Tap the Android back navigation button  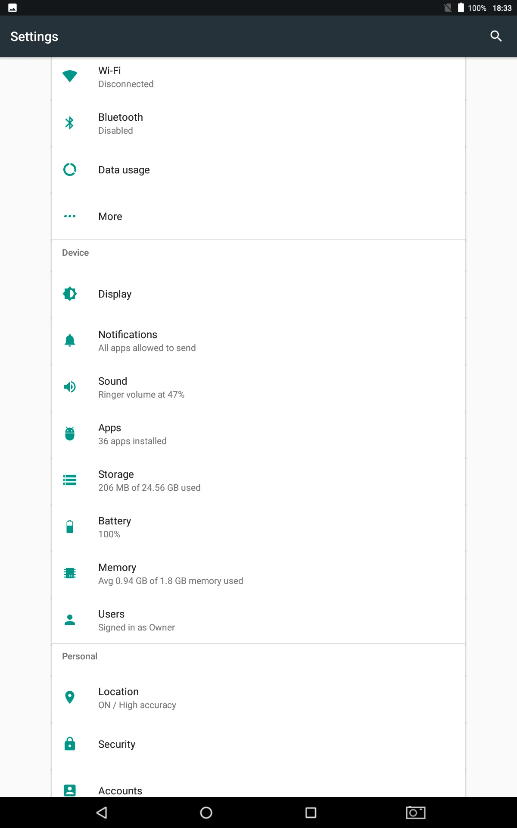click(x=102, y=812)
